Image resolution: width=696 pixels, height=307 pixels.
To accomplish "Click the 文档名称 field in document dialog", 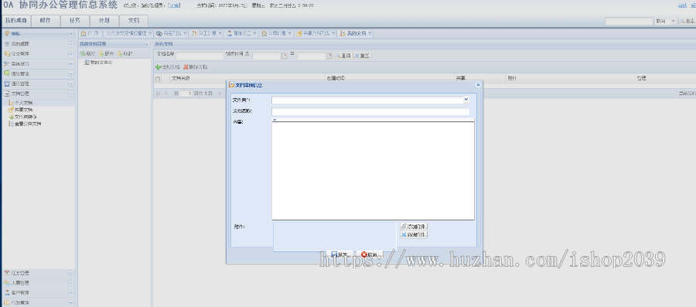I will coord(370,111).
